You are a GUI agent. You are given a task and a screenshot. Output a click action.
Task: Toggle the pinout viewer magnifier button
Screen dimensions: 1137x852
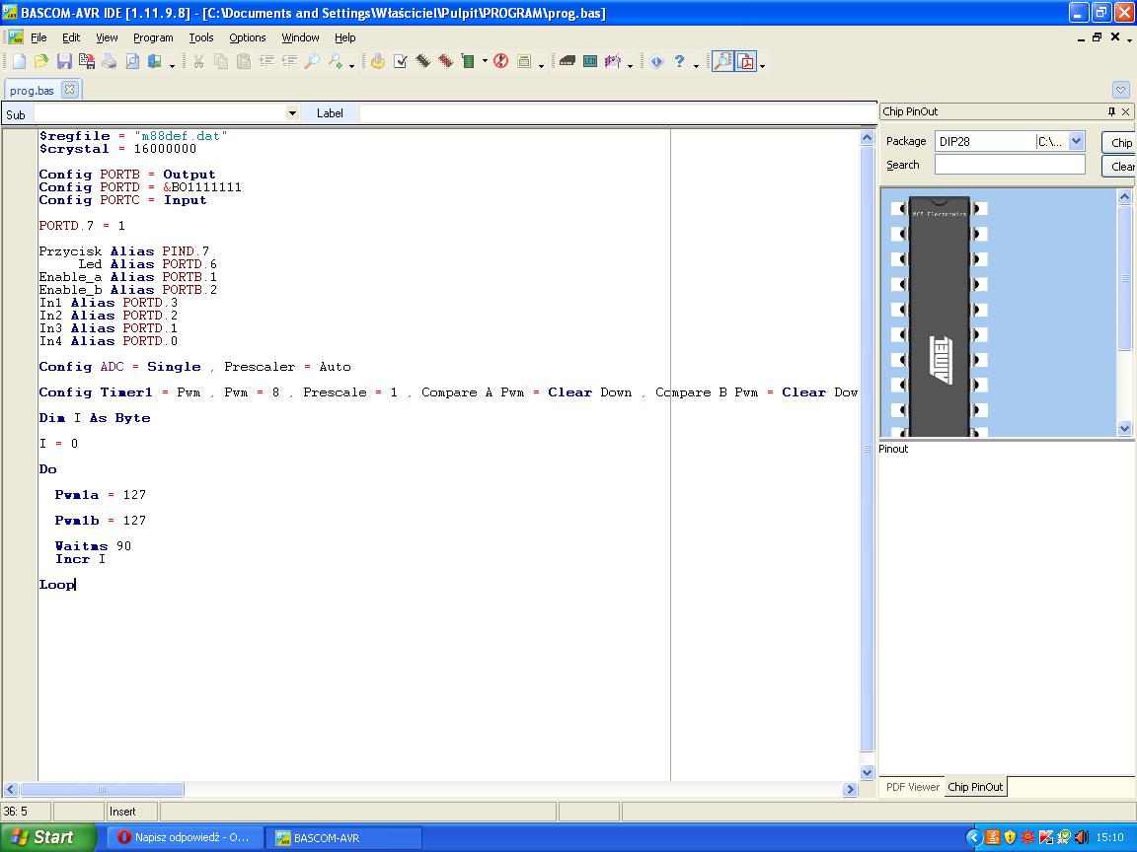pos(722,61)
